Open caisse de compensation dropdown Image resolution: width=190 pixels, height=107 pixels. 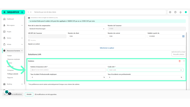click(67, 29)
